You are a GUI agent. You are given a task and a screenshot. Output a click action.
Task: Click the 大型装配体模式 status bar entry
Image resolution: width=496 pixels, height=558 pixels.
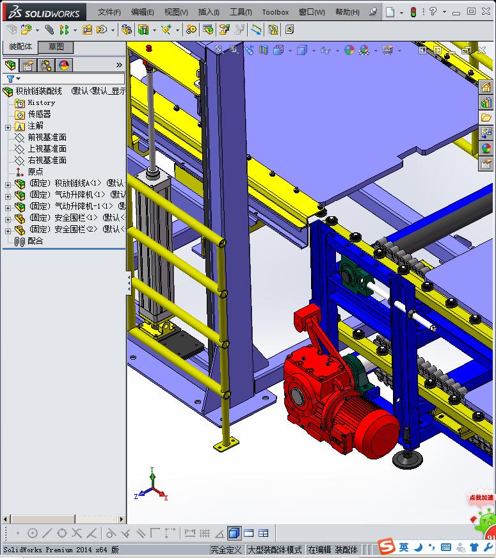(275, 550)
